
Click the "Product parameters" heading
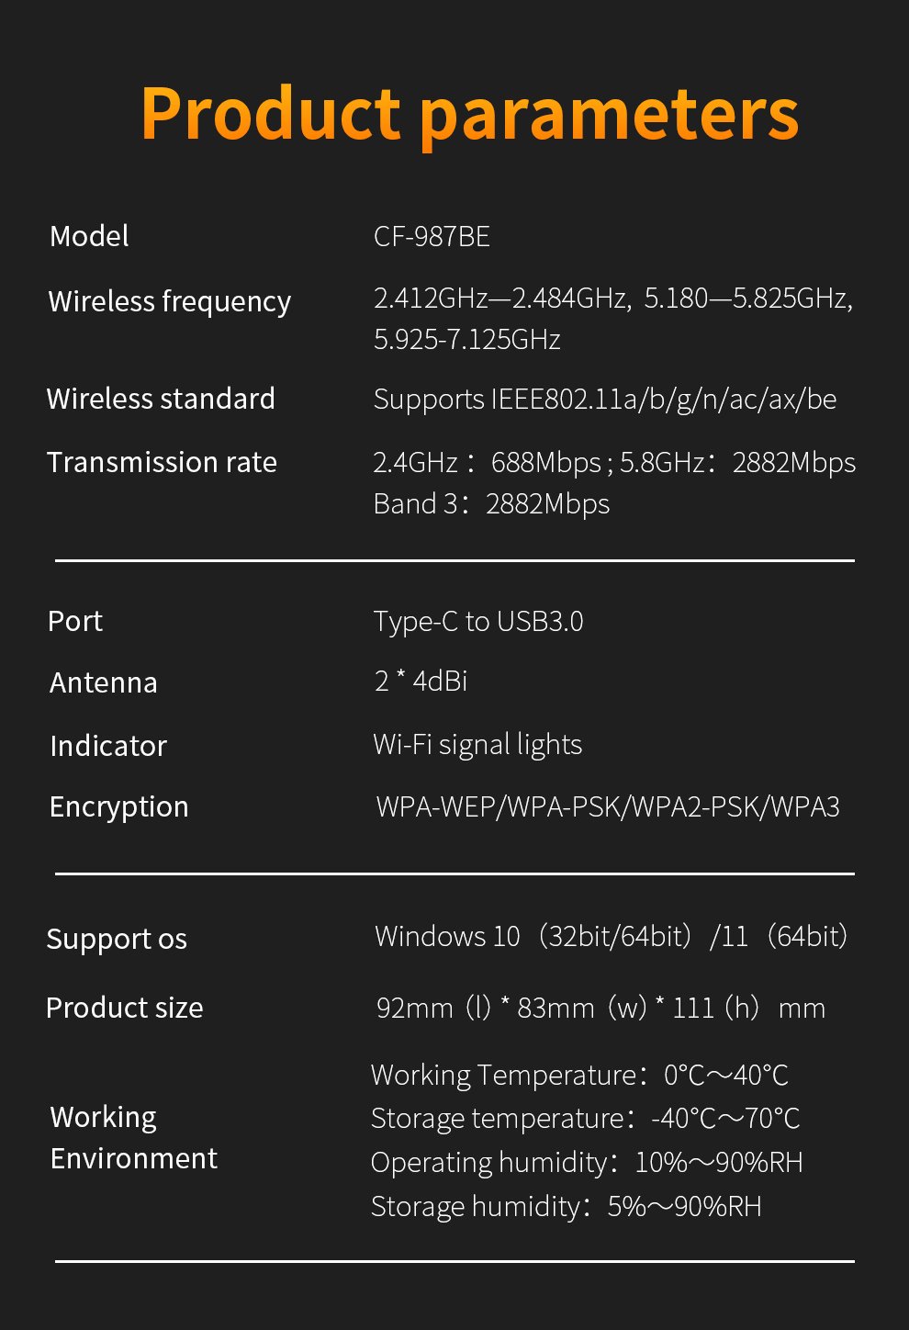coord(469,114)
